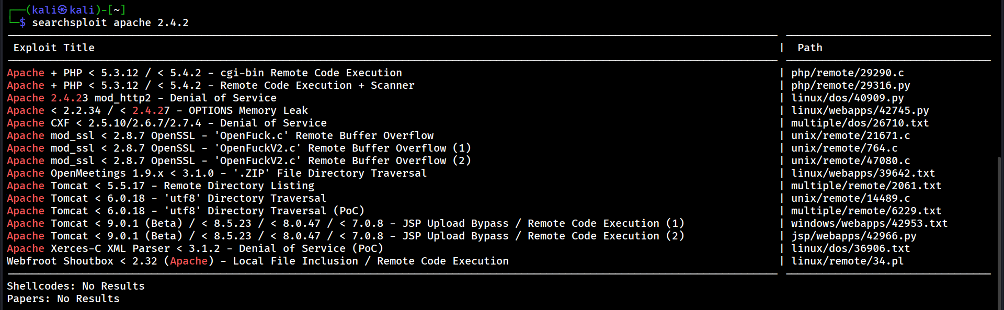
Task: Click the Apache 2.4.23 mod_http2 Denial of Service row
Action: [x=141, y=98]
